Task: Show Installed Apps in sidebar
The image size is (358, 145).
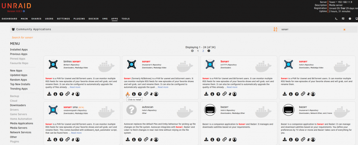Action: pos(19,49)
